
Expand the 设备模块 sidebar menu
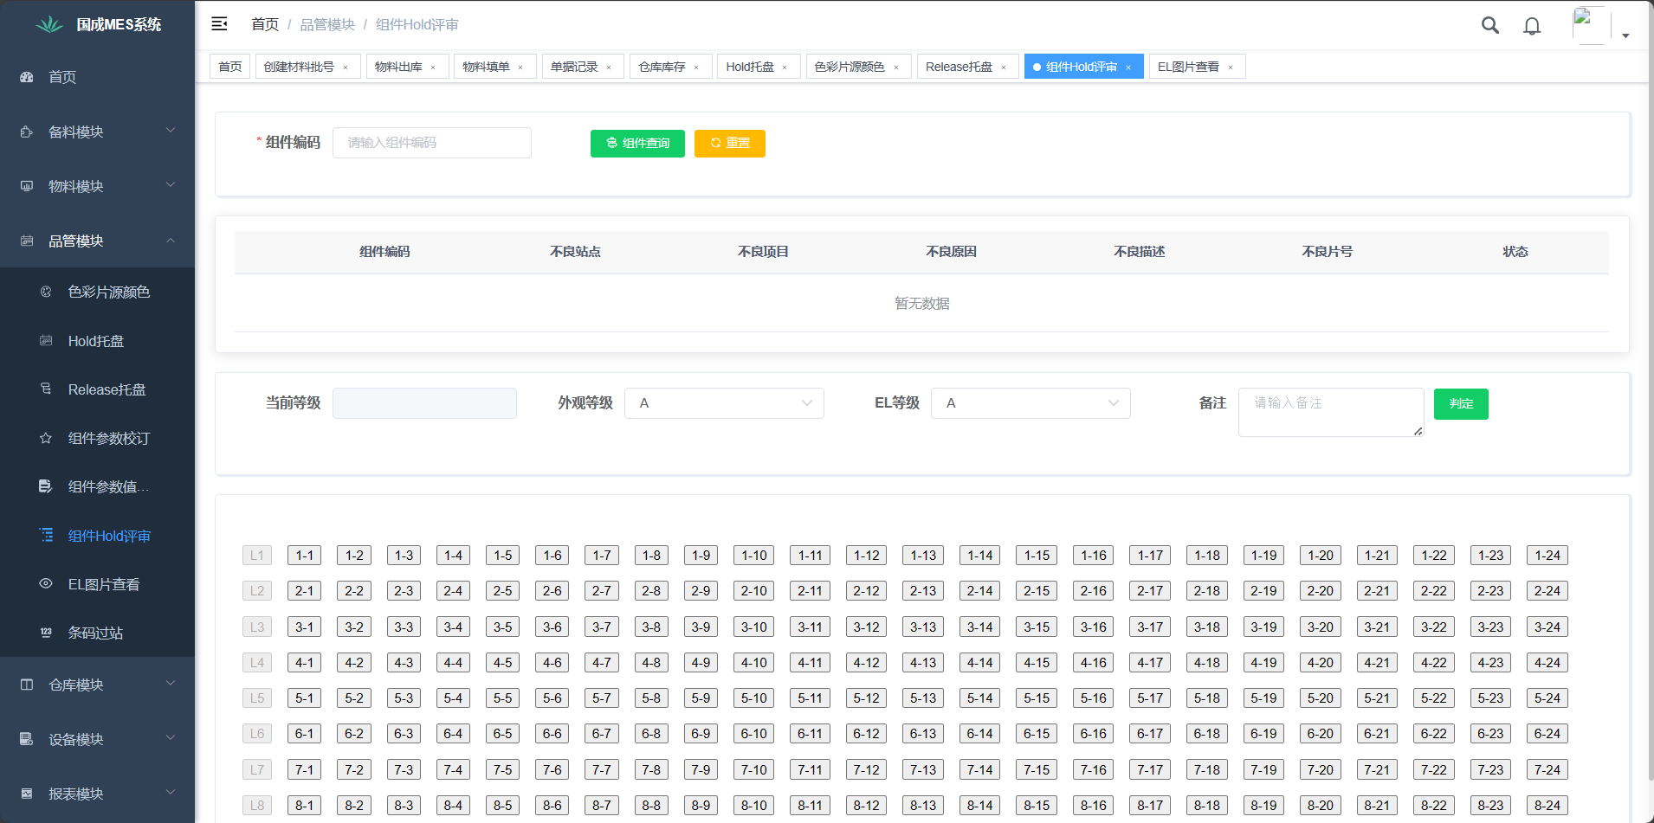pos(97,739)
